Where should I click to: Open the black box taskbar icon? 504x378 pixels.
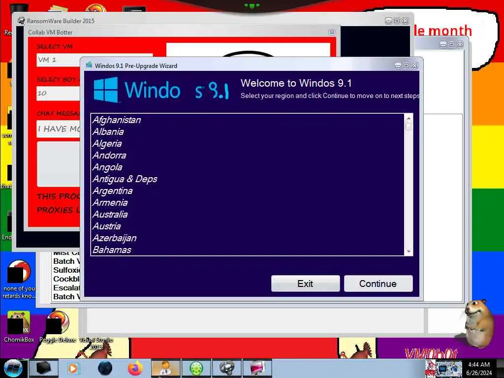(44, 368)
